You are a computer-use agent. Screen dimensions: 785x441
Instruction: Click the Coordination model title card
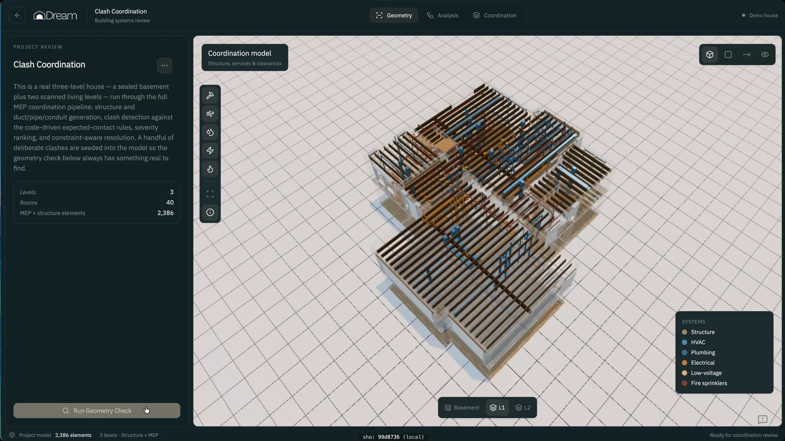[245, 58]
